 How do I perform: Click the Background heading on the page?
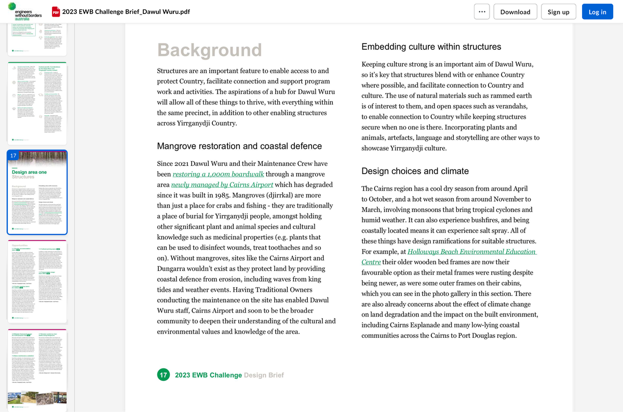coord(209,50)
